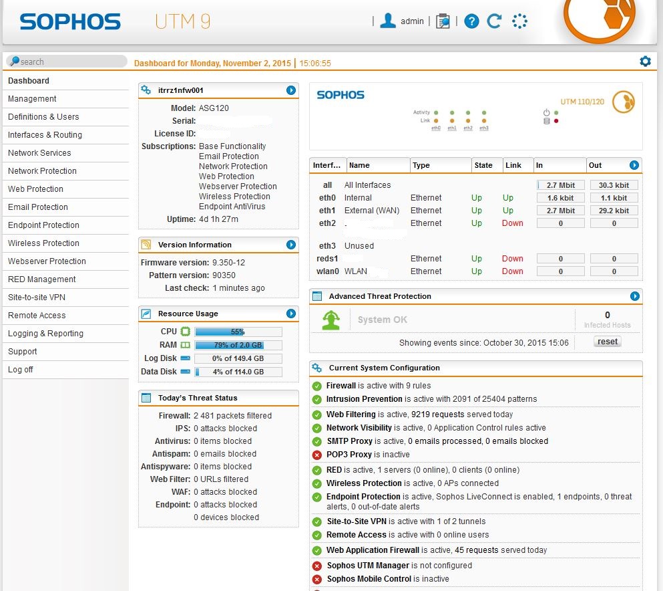The width and height of the screenshot is (663, 591).
Task: Go to Remote Access menu
Action: tap(65, 316)
